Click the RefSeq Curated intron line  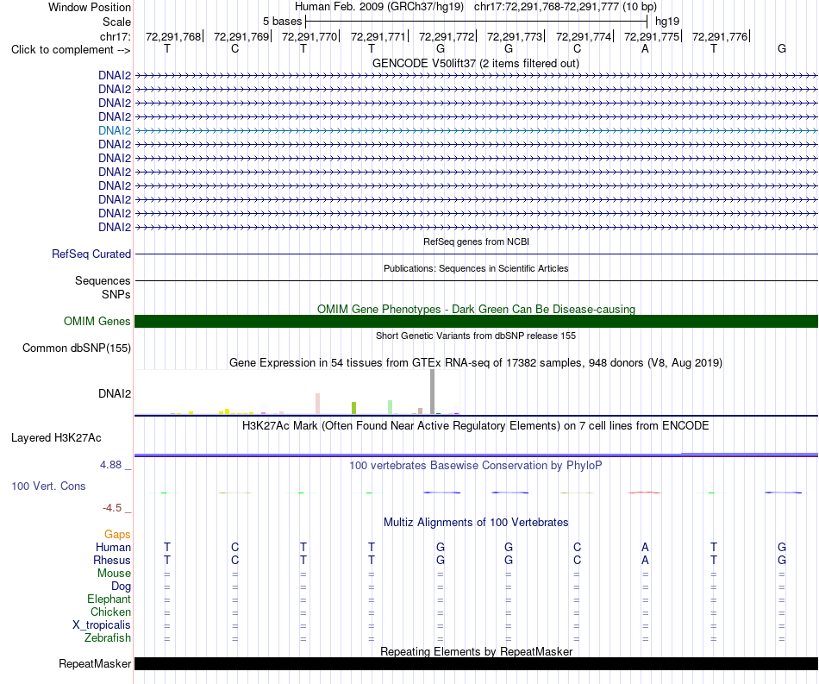(x=476, y=254)
